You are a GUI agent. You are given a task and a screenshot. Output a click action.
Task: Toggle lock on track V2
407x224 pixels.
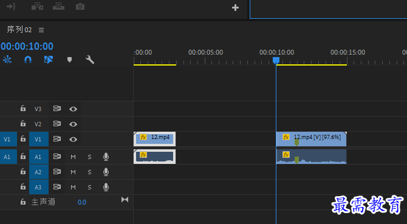(x=23, y=123)
